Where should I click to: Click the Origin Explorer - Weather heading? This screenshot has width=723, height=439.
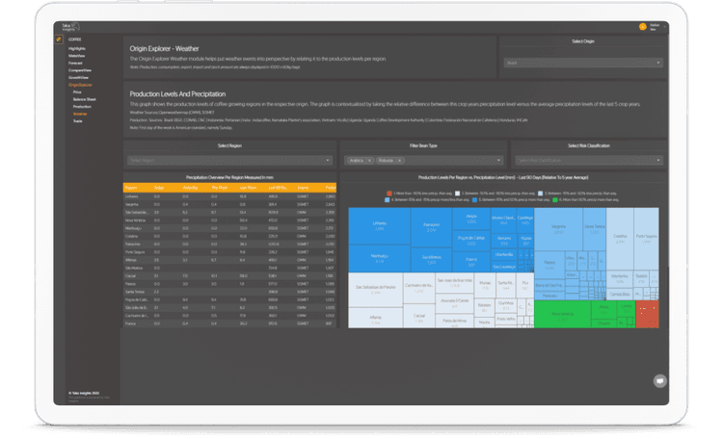tap(164, 48)
